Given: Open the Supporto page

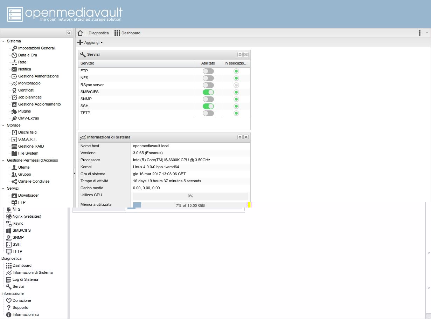Looking at the screenshot, I should [20, 307].
